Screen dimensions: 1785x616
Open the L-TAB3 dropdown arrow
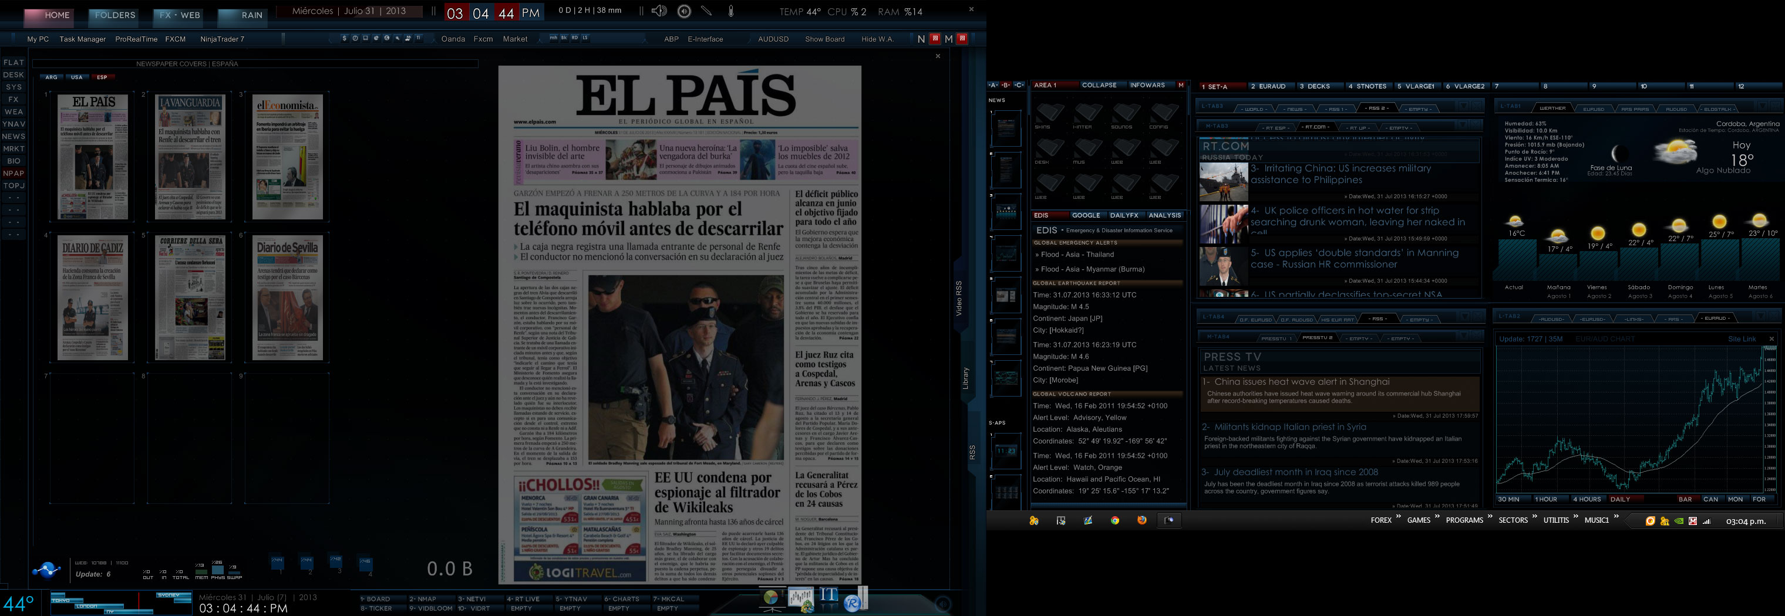click(x=1464, y=106)
